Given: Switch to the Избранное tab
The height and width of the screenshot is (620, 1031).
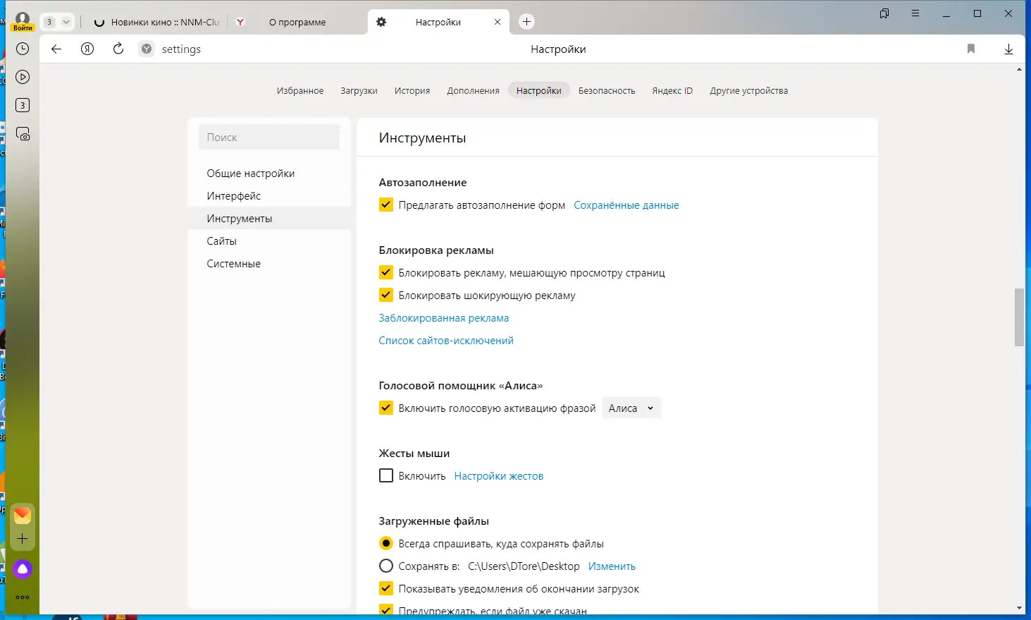Looking at the screenshot, I should click(300, 91).
